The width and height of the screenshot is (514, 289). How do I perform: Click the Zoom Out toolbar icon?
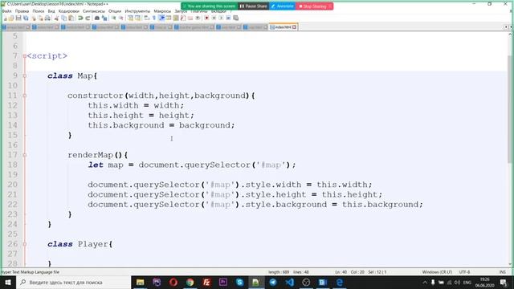pyautogui.click(x=121, y=18)
